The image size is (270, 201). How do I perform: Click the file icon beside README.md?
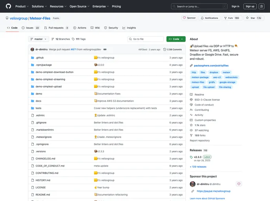32,195
